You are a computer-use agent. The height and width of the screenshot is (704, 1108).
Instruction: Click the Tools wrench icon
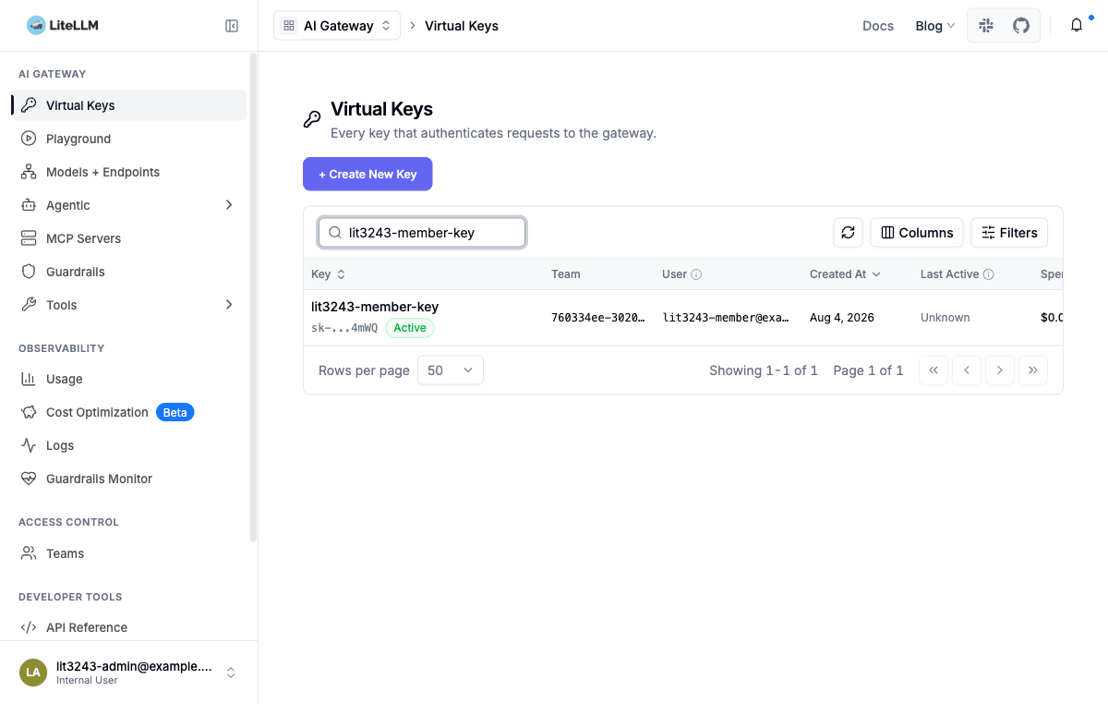[29, 305]
